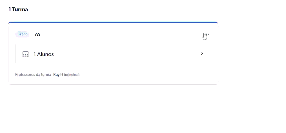Viewport: 286px width, 133px height.
Task: Click the 6º ano grade badge
Action: [23, 34]
